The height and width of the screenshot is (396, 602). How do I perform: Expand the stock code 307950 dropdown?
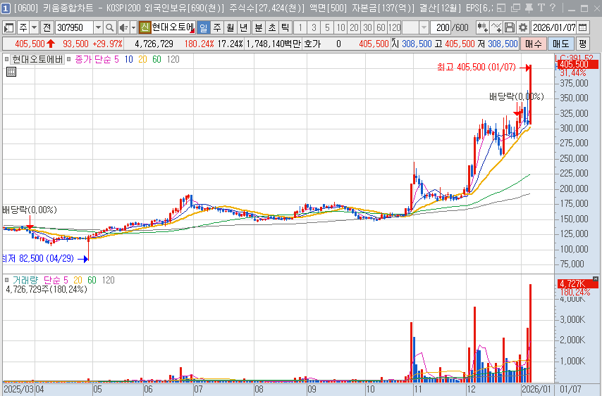[98, 27]
